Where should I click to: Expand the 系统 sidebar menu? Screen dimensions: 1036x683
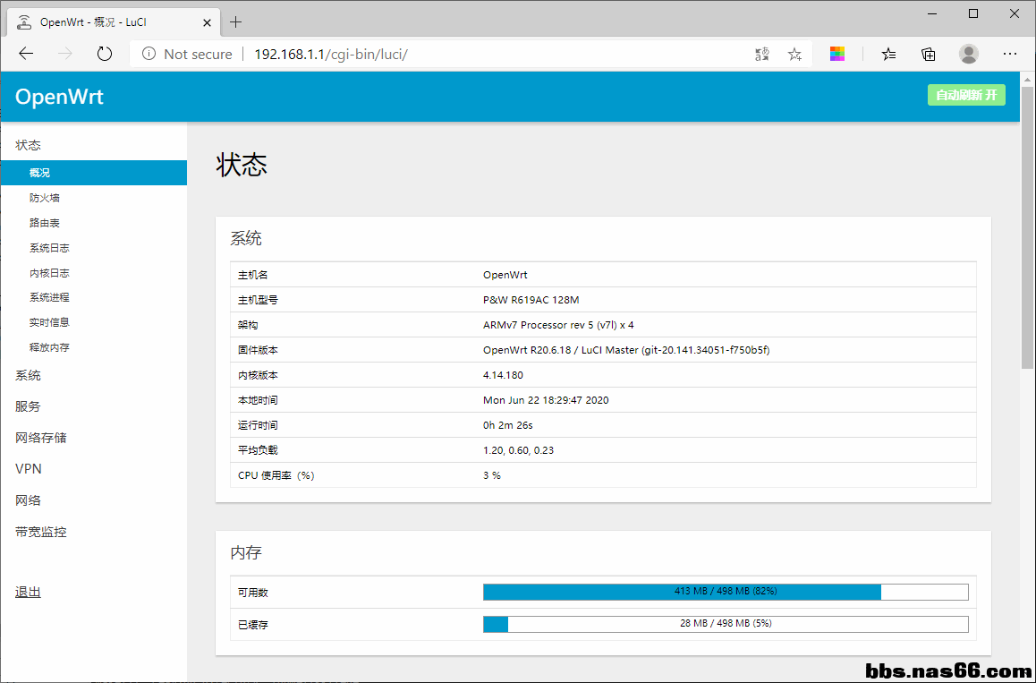(x=28, y=375)
